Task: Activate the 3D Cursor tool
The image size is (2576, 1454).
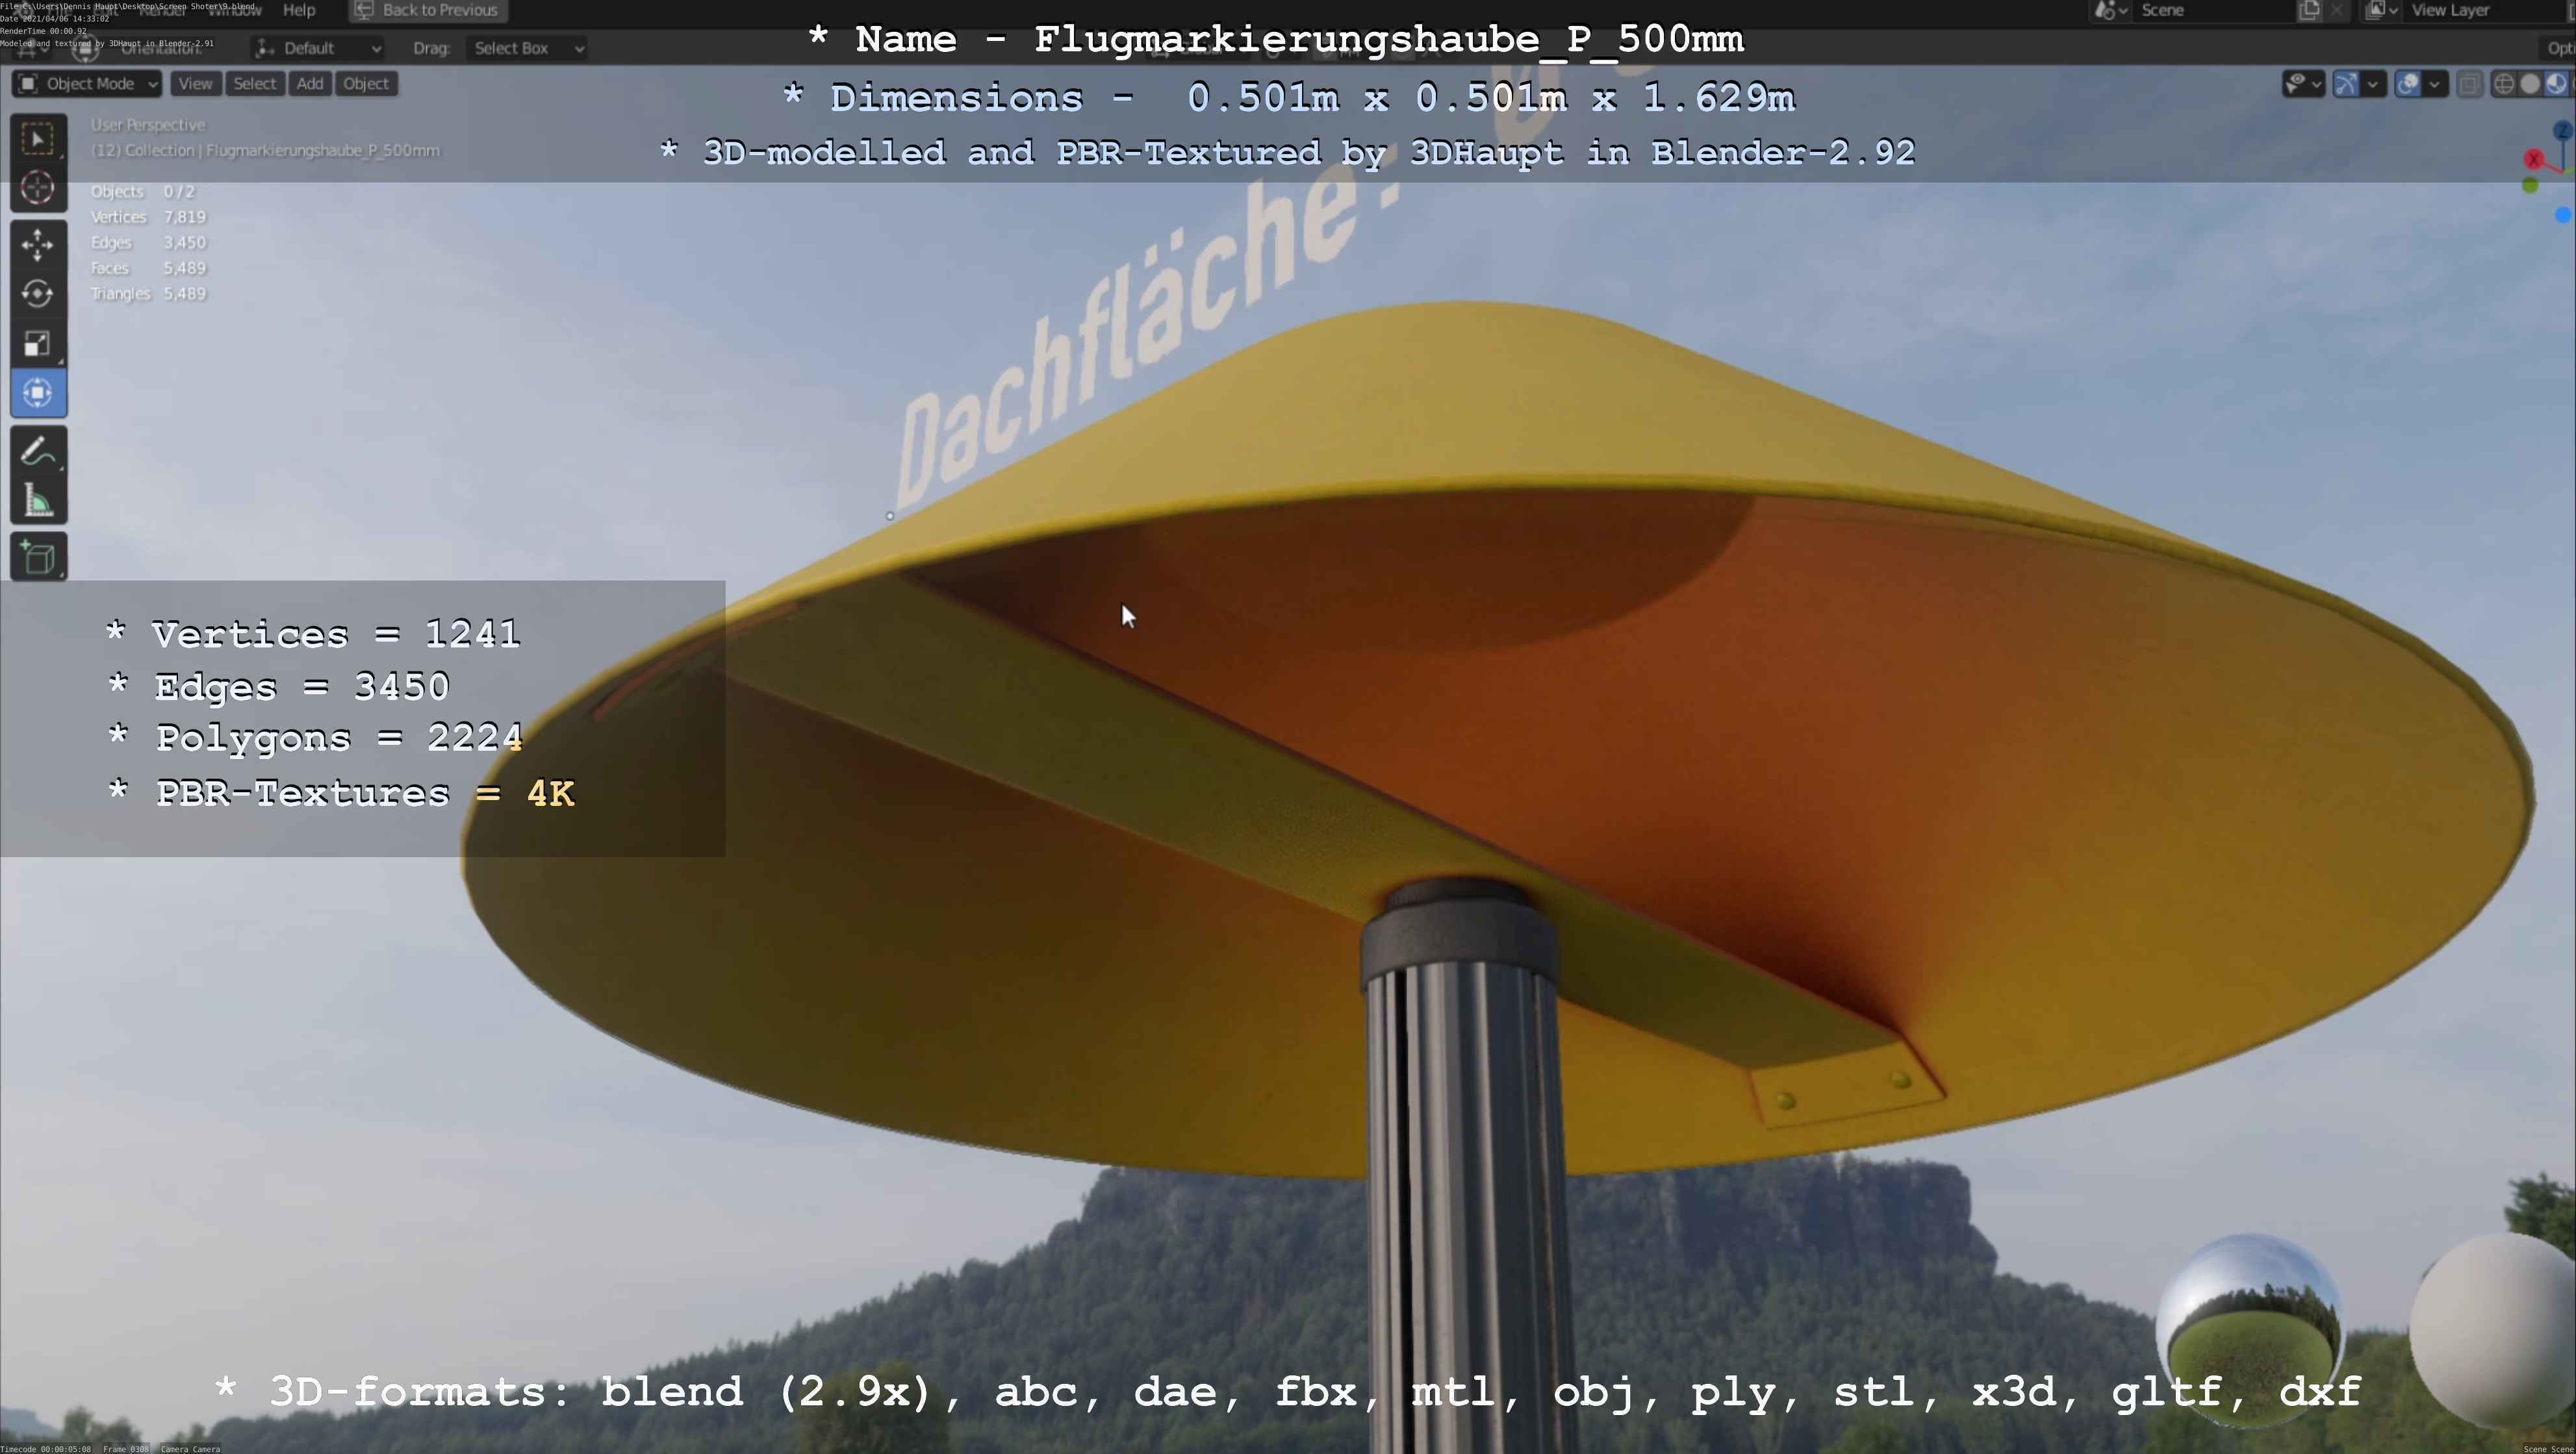Action: click(x=38, y=188)
